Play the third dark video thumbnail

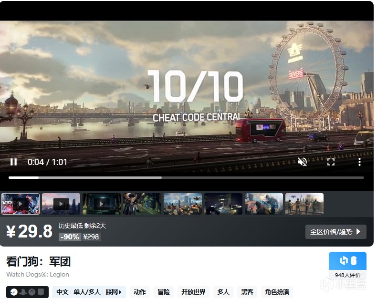click(x=102, y=204)
